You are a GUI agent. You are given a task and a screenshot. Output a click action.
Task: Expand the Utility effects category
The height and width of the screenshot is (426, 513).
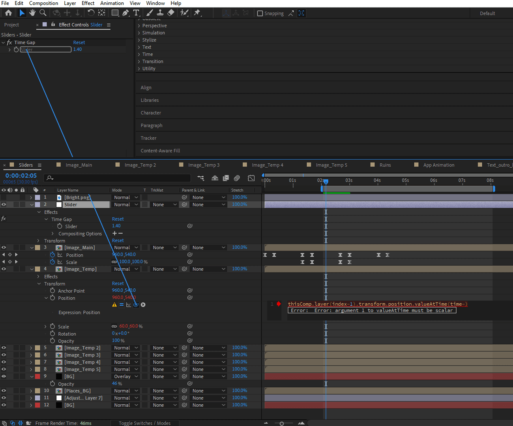(138, 68)
